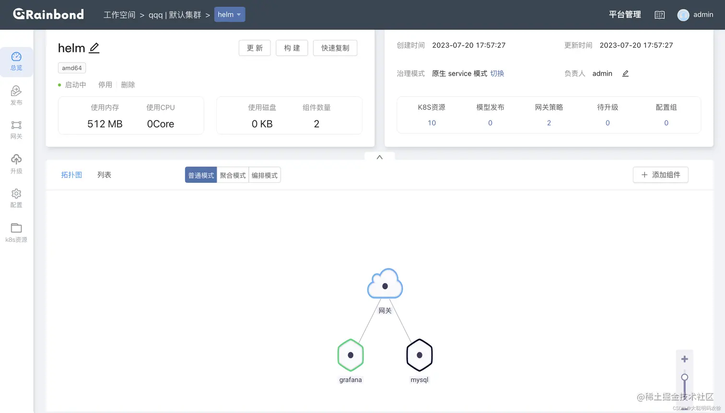Click the admin user avatar
This screenshot has height=413, width=725.
pyautogui.click(x=683, y=15)
